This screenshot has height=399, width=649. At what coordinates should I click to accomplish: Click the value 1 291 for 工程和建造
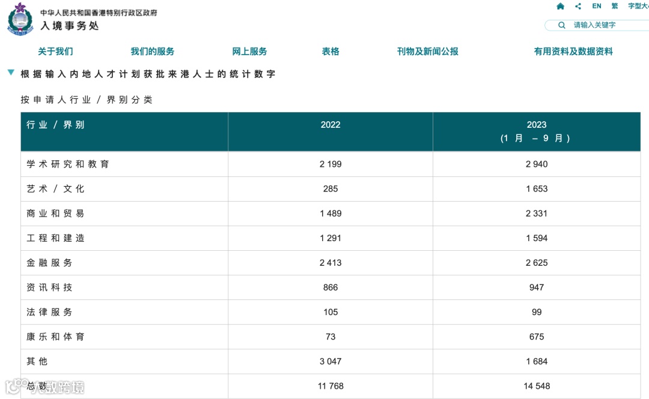pos(331,238)
